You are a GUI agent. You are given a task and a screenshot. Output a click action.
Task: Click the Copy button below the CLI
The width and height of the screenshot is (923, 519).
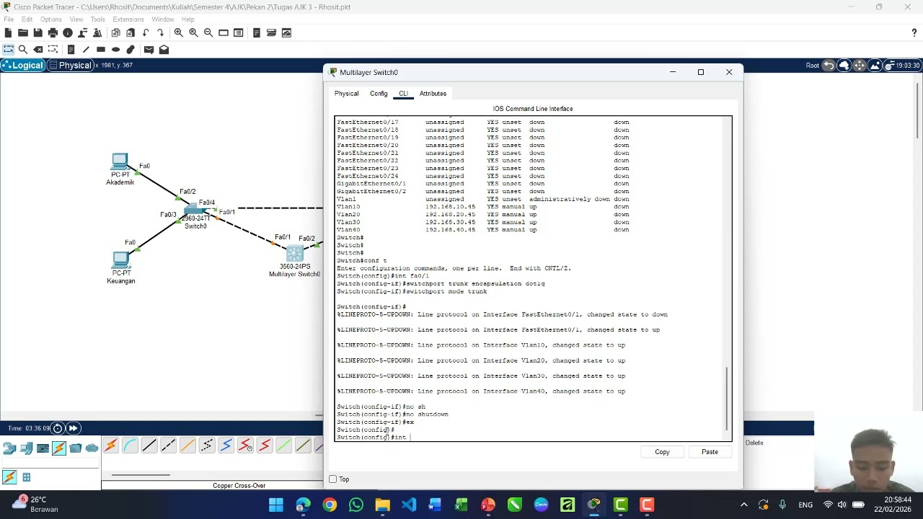coord(662,452)
